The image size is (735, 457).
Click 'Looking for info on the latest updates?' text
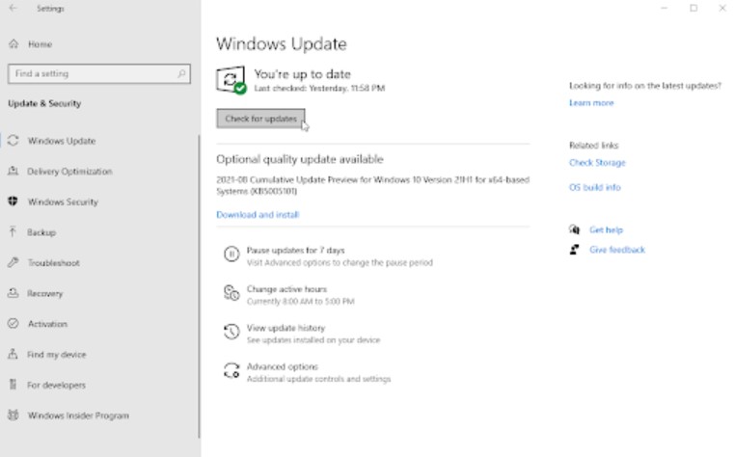(x=645, y=85)
